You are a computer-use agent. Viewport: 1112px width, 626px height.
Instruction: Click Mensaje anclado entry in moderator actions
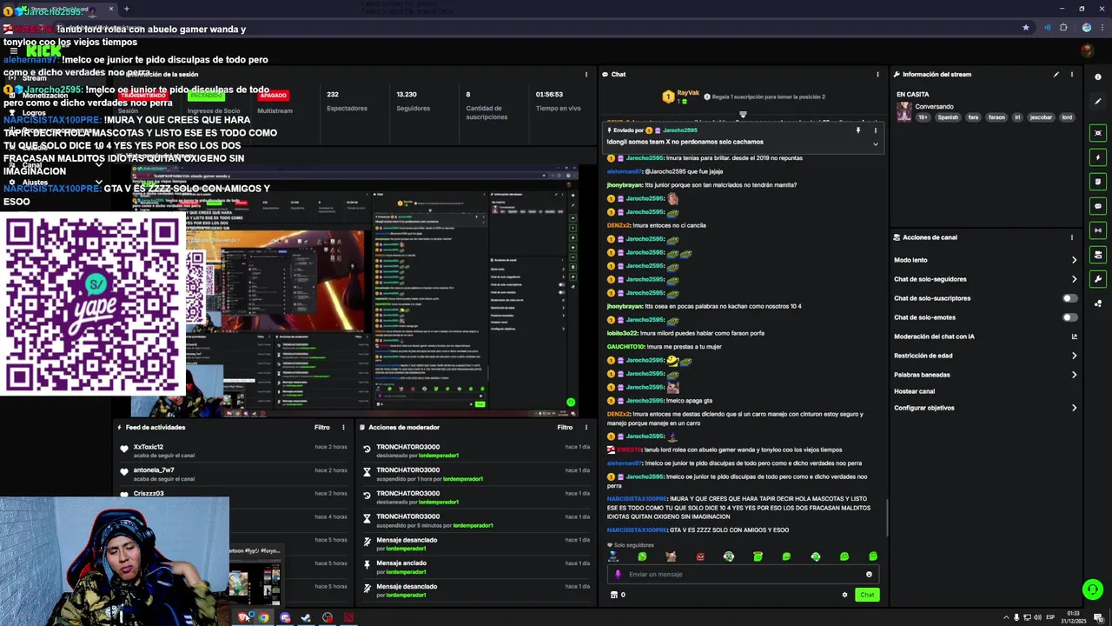pos(477,567)
